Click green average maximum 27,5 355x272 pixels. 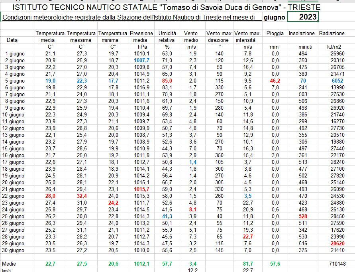[x=82, y=264]
